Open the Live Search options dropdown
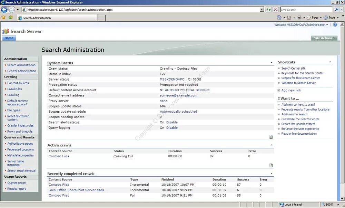The width and height of the screenshot is (345, 208). coord(342,9)
